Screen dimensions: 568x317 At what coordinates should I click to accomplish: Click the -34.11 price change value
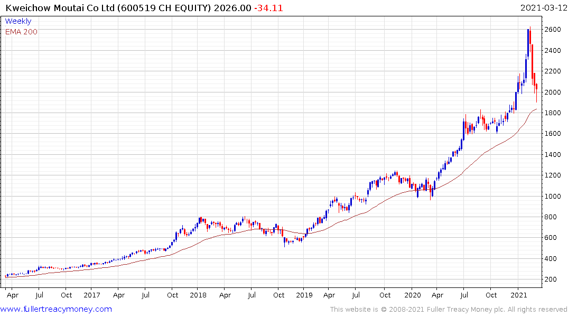(x=268, y=8)
